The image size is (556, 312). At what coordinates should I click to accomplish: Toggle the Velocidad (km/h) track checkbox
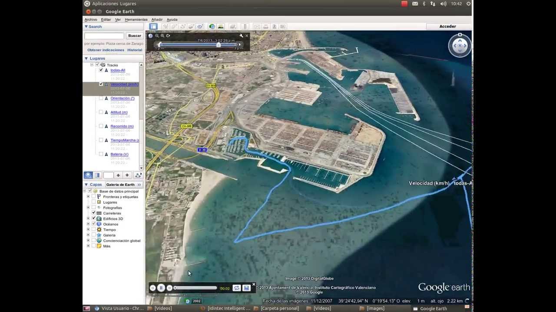pos(101,84)
